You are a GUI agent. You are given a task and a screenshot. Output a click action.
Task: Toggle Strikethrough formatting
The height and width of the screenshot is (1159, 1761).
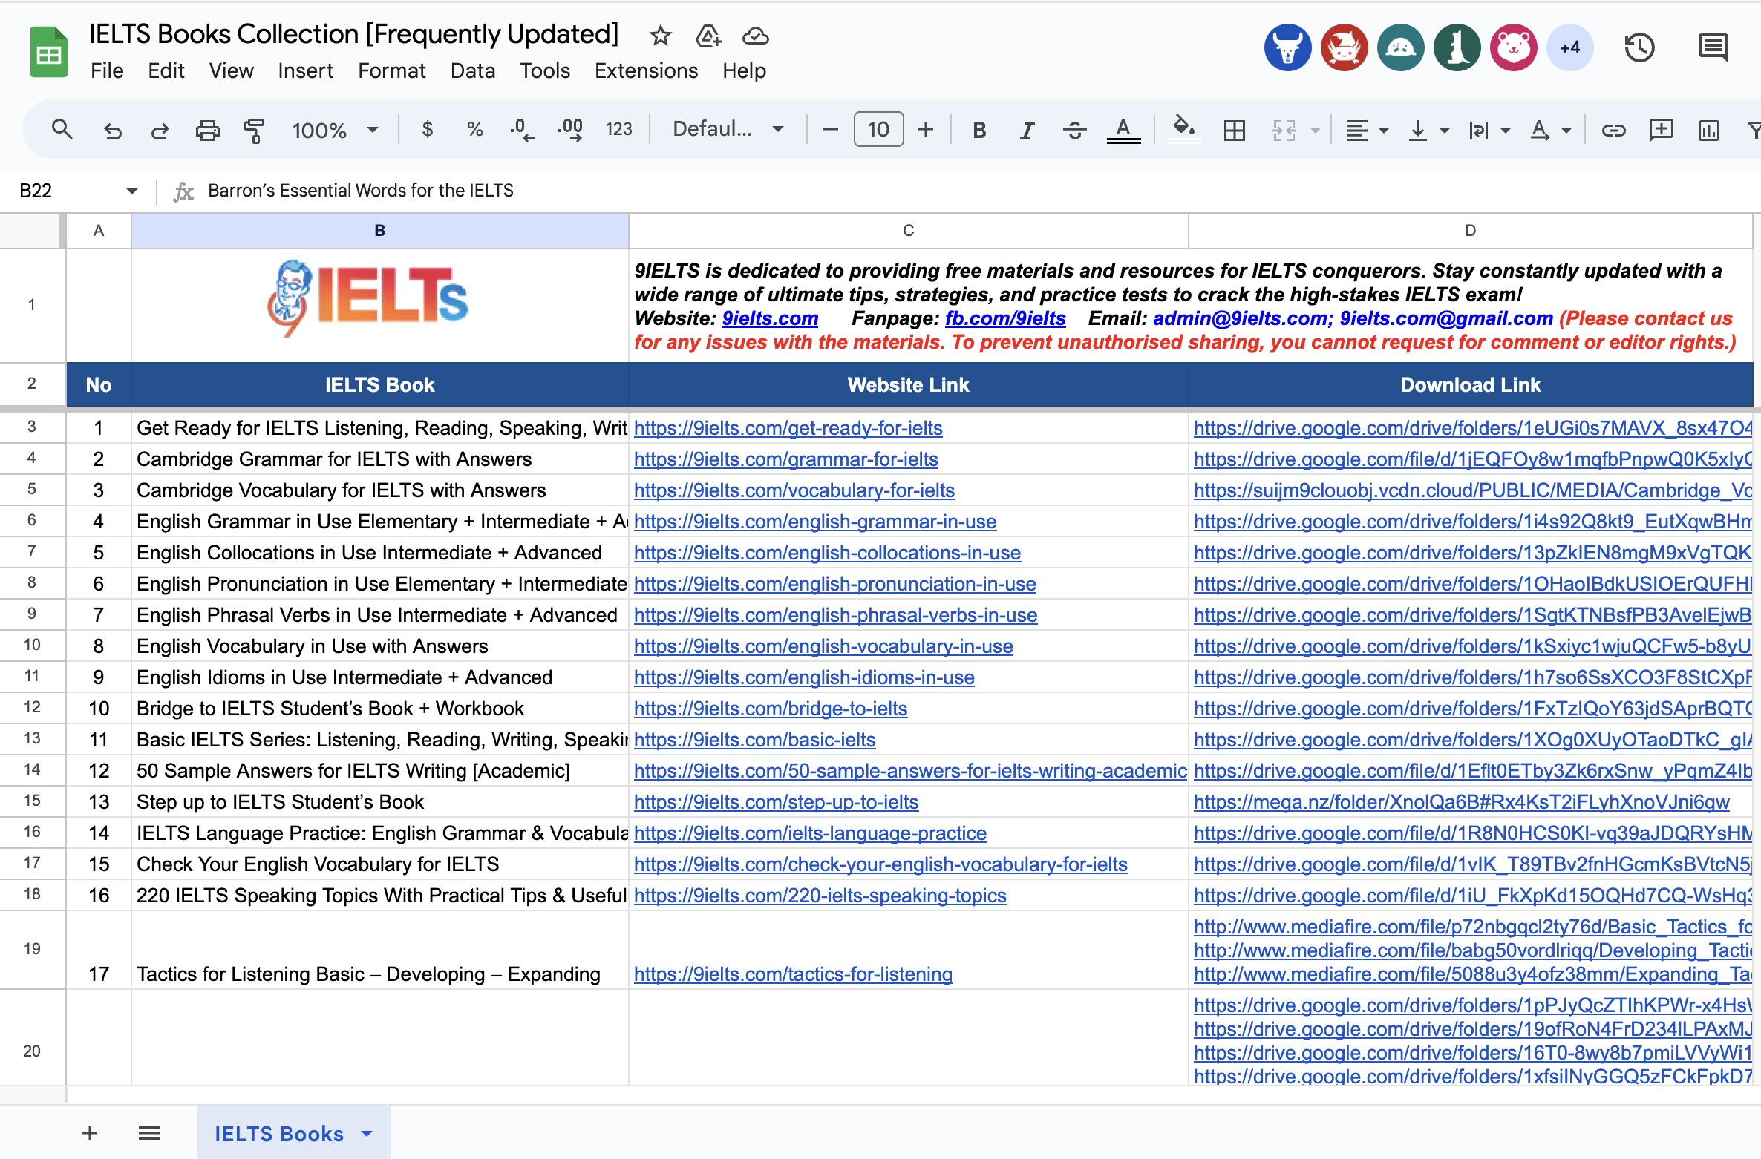(1074, 131)
